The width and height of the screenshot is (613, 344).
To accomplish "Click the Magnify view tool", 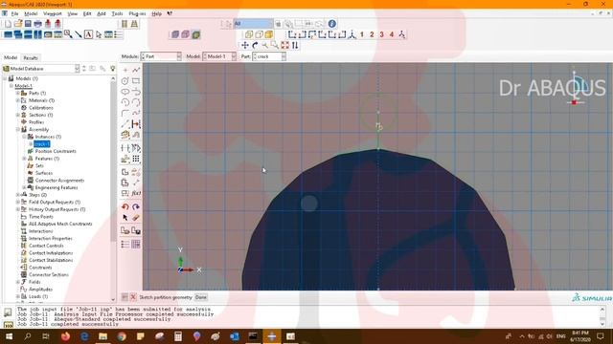I will click(x=265, y=45).
